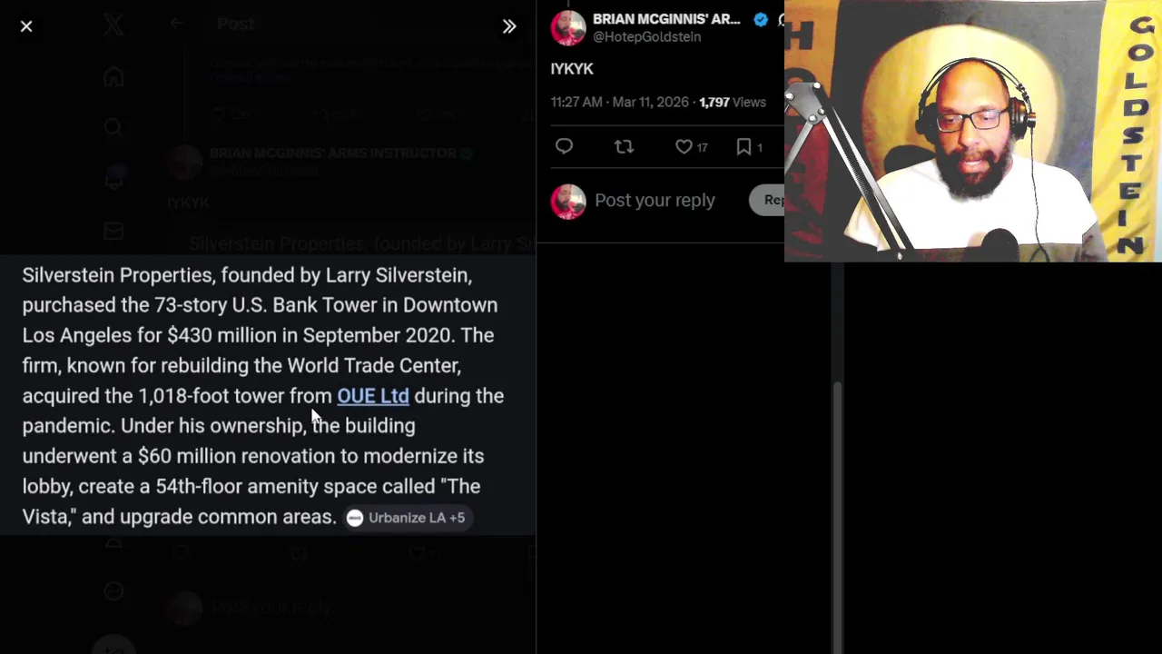Open the 1,797 Views analytics link
Image resolution: width=1162 pixels, height=654 pixels.
pyautogui.click(x=732, y=103)
